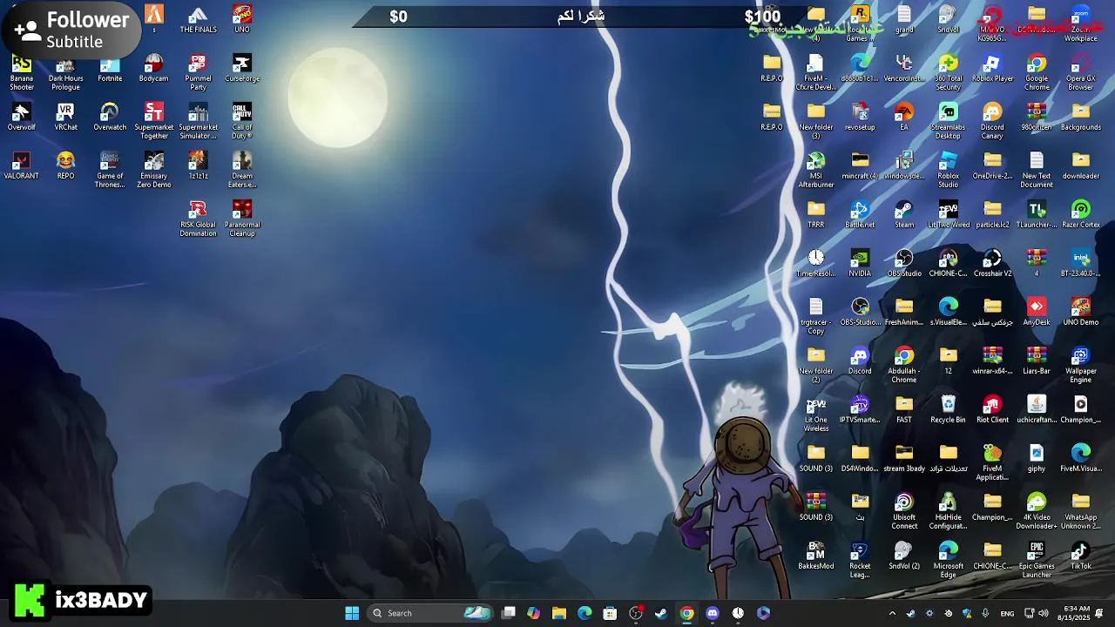This screenshot has height=627, width=1115.
Task: Launch MSI Afterburner shortcut
Action: pos(816,171)
